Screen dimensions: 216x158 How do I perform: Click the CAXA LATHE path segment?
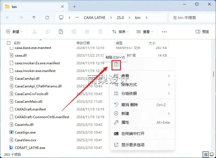click(x=95, y=18)
